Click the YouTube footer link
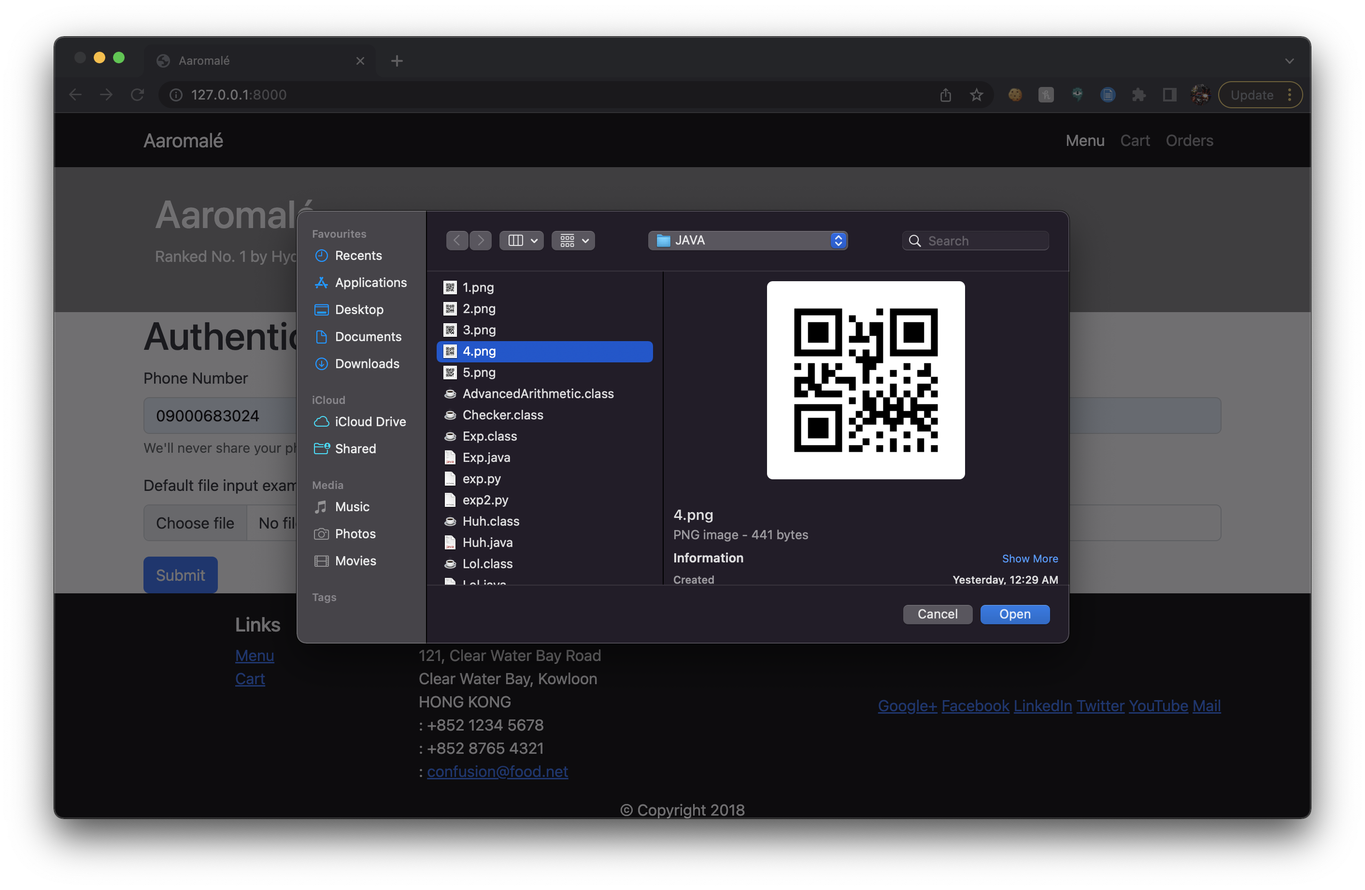The image size is (1365, 890). [1158, 705]
